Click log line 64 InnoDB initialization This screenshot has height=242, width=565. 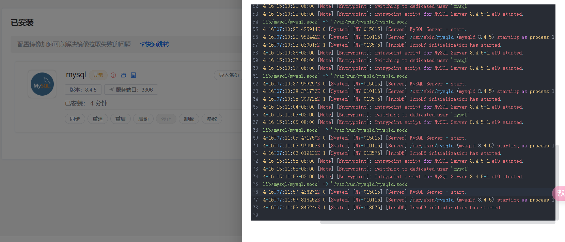[382, 99]
